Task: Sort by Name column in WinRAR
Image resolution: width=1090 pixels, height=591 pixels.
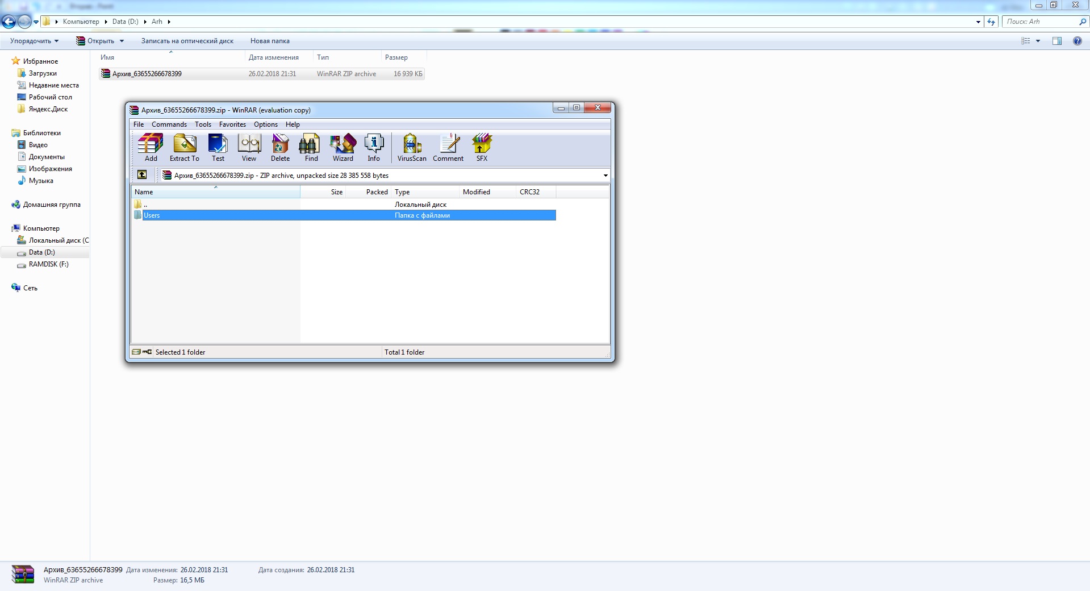Action: tap(216, 192)
